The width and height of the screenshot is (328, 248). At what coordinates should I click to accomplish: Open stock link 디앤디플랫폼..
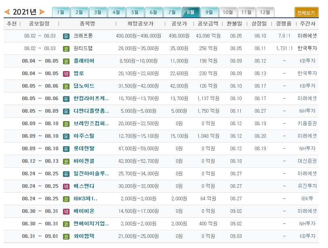point(91,111)
